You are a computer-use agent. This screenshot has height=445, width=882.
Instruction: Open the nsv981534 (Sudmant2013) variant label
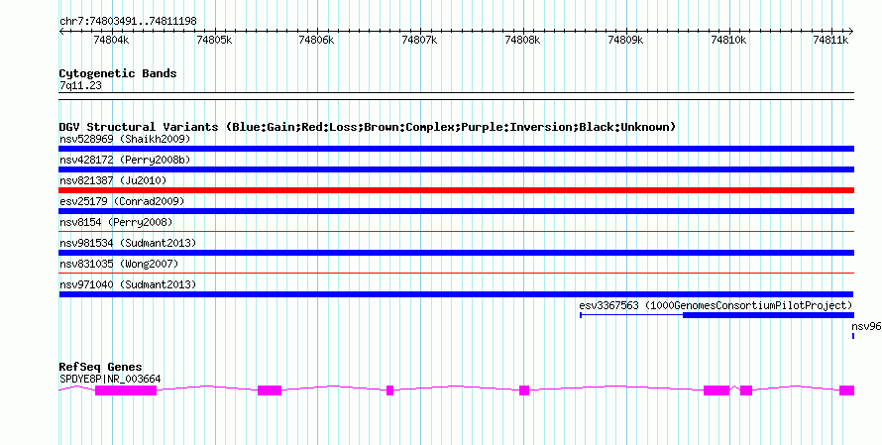128,243
